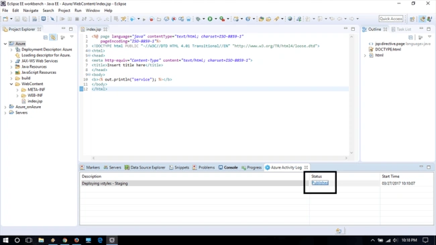Expand the html node in Outline
Screen dimensions: 436x245
(365, 56)
